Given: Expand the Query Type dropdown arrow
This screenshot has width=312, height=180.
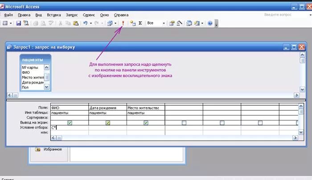Looking at the screenshot, I should pos(115,23).
